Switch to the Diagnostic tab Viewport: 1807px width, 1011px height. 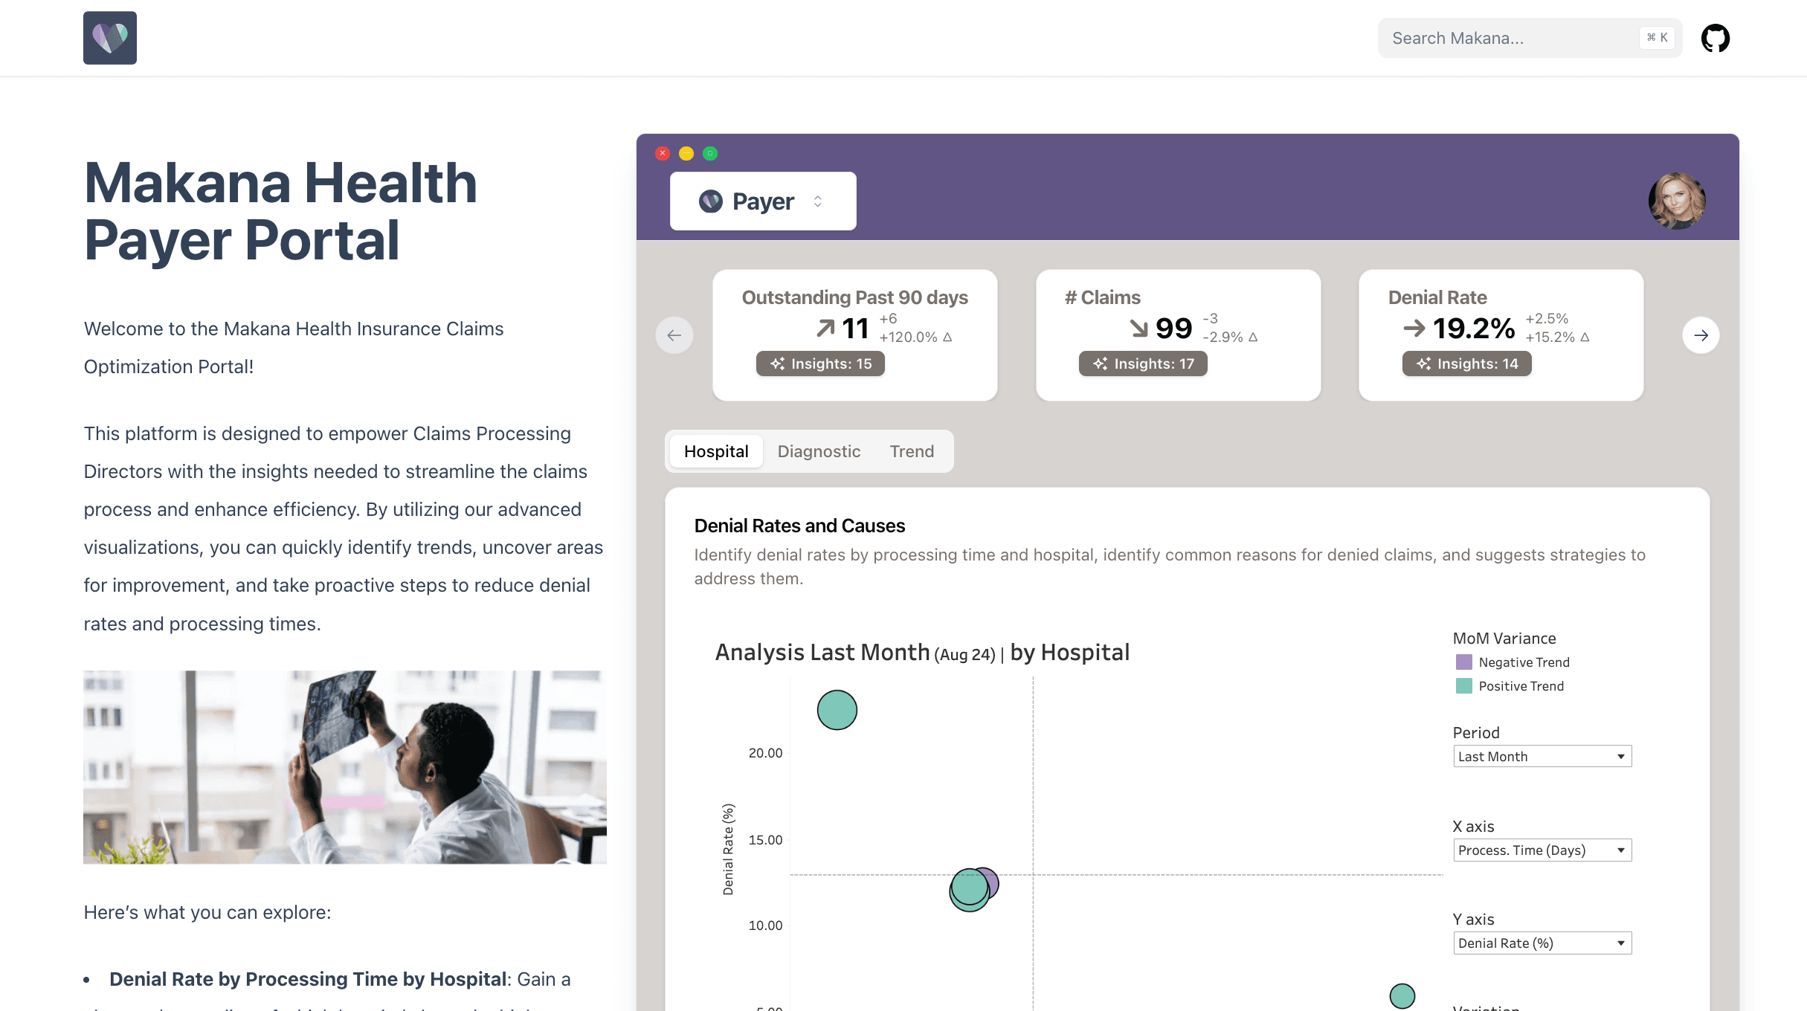click(819, 451)
